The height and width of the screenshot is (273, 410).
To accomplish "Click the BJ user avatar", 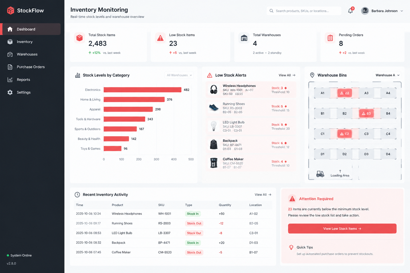I will (365, 11).
